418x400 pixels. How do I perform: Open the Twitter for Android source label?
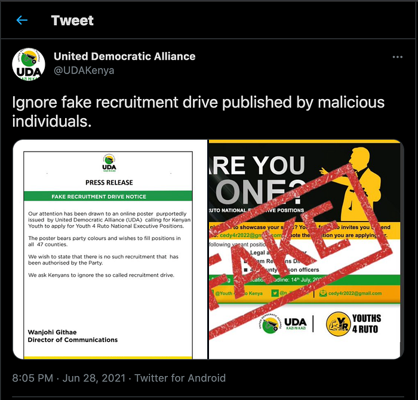pyautogui.click(x=180, y=378)
